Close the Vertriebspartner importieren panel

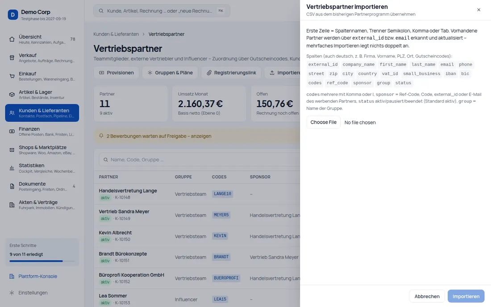pyautogui.click(x=479, y=10)
